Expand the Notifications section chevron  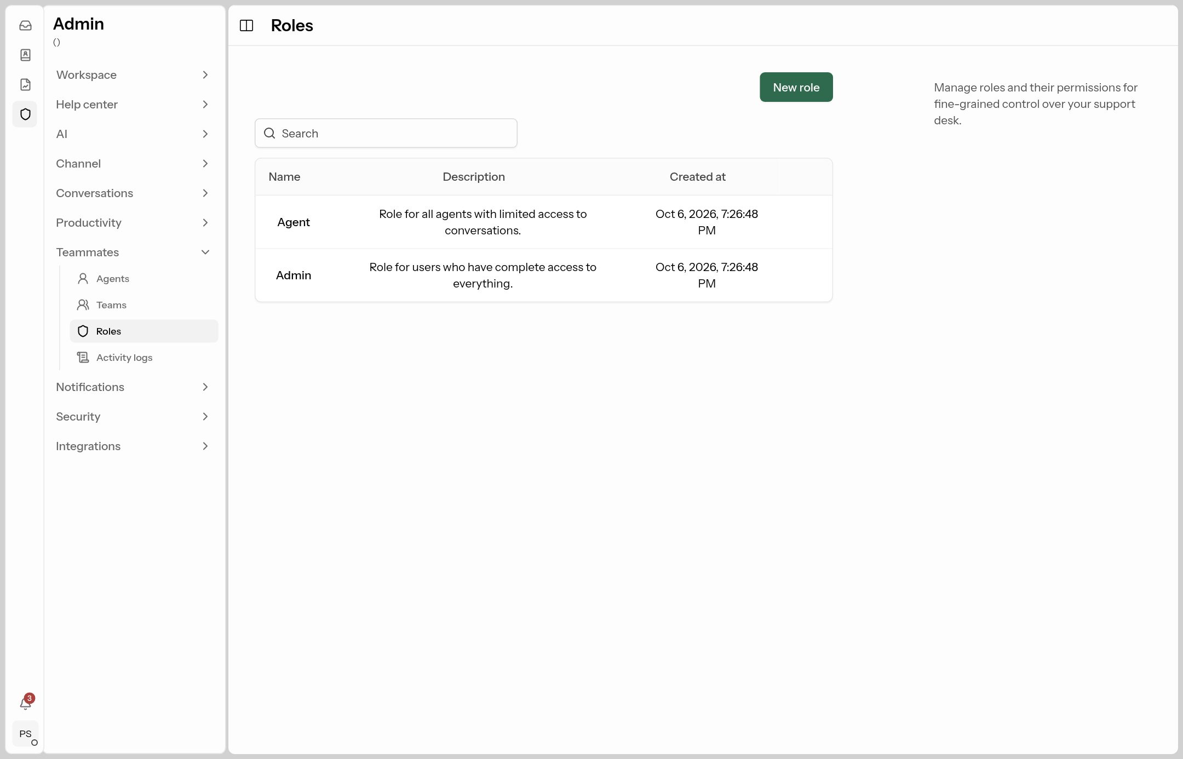tap(205, 387)
